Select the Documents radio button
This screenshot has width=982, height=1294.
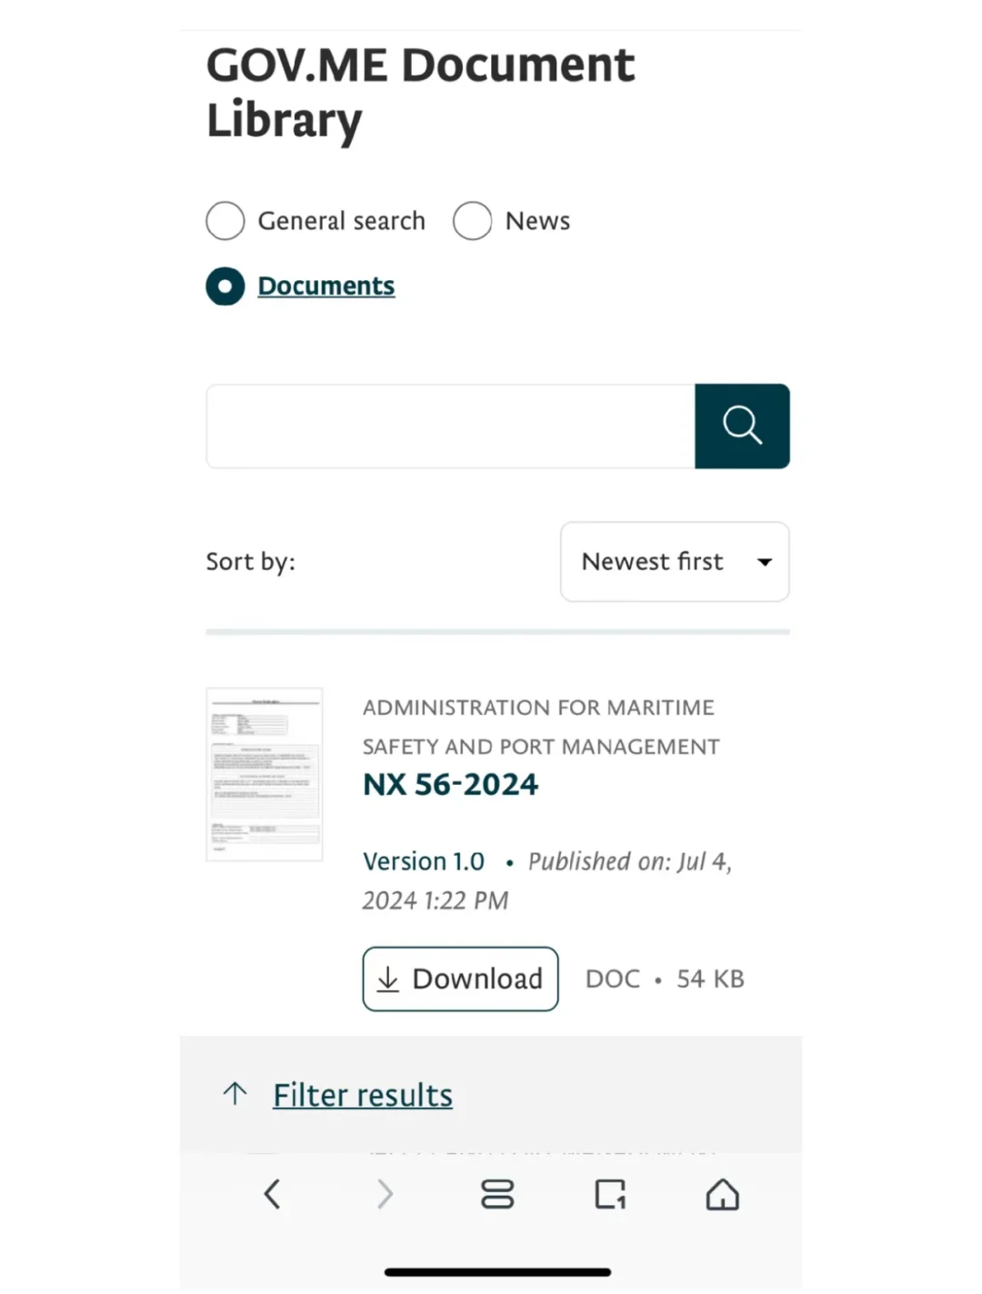pyautogui.click(x=225, y=286)
